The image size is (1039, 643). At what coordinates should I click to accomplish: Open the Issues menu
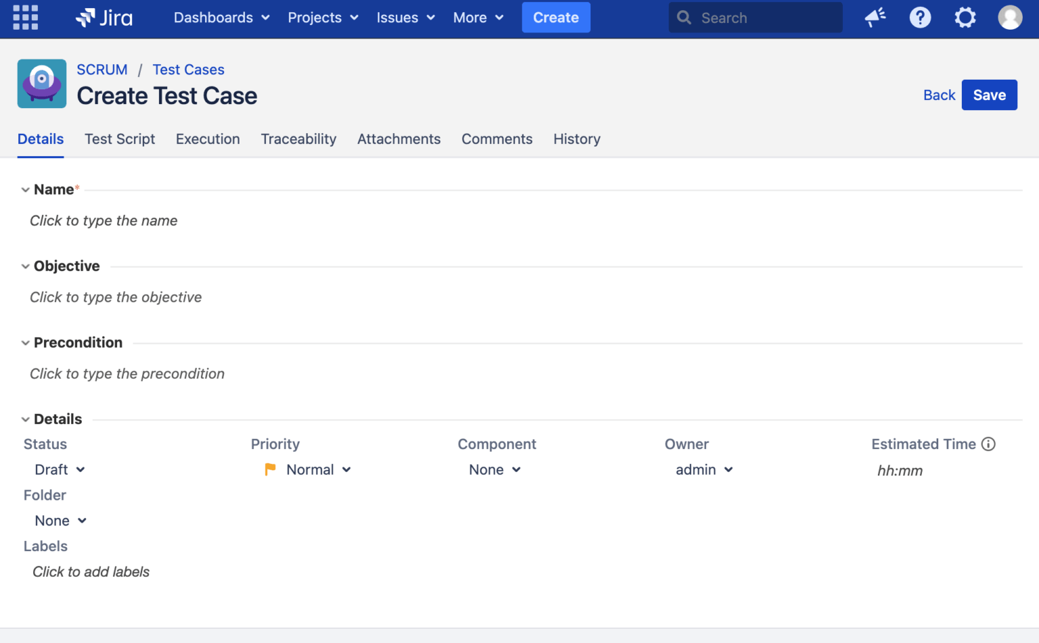coord(405,18)
